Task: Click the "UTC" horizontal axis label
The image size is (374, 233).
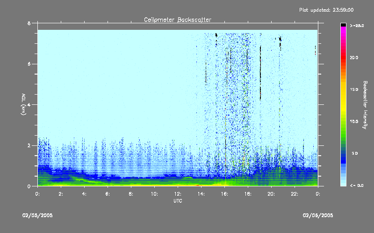Action: pyautogui.click(x=178, y=201)
